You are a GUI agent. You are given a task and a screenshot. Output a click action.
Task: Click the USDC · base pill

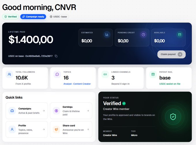click(x=58, y=17)
